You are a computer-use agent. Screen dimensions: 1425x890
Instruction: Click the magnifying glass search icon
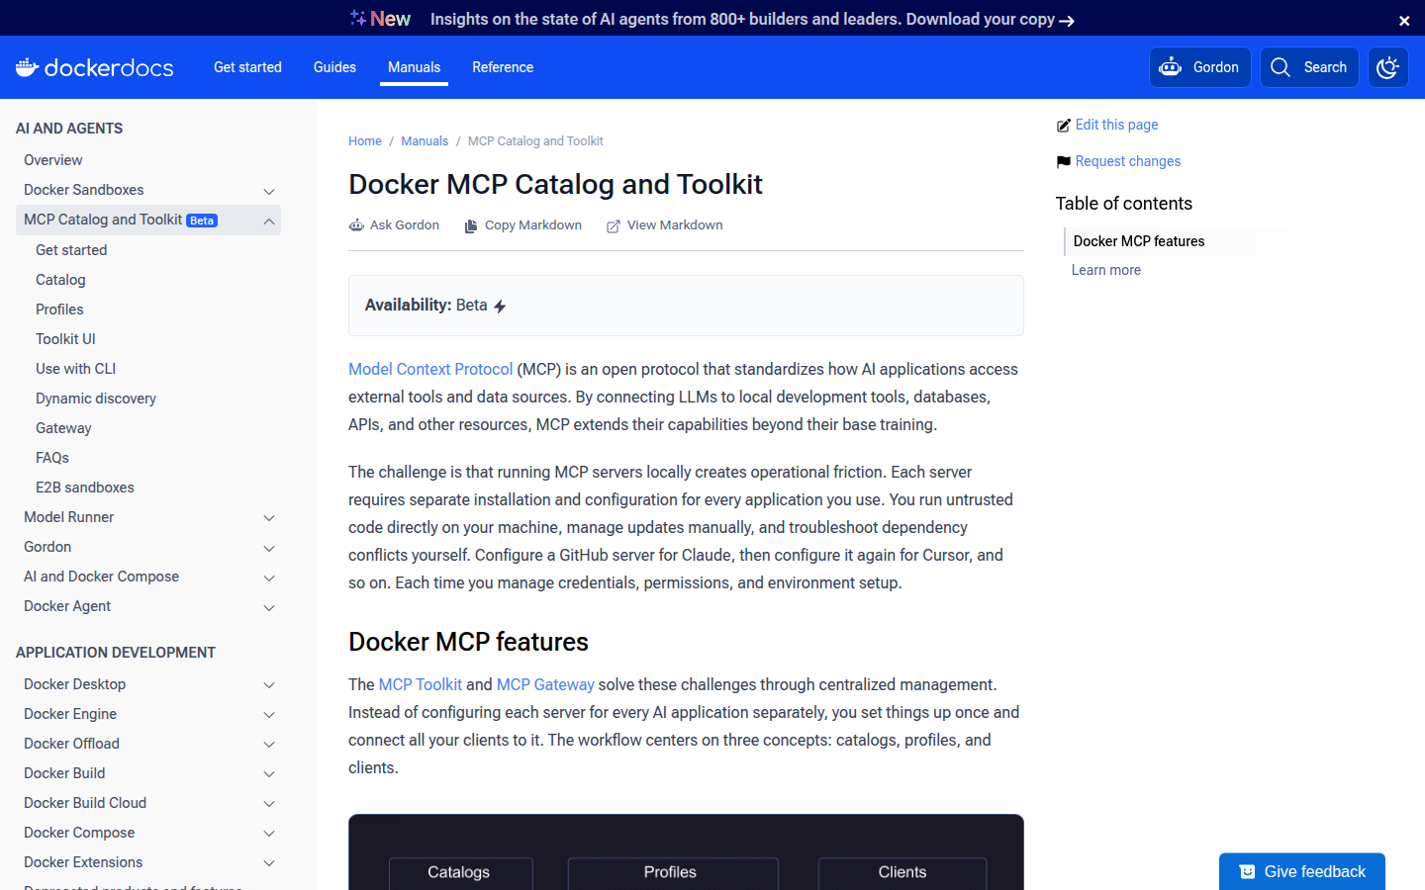(1281, 67)
